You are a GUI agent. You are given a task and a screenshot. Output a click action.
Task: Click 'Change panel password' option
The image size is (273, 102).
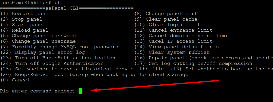click(x=38, y=36)
